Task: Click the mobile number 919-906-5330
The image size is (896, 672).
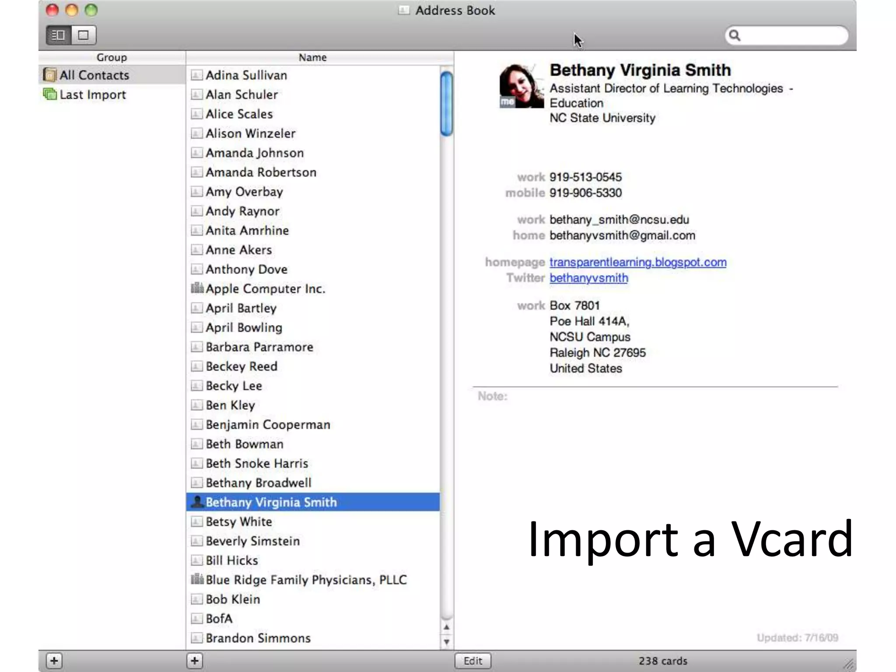Action: [x=585, y=193]
